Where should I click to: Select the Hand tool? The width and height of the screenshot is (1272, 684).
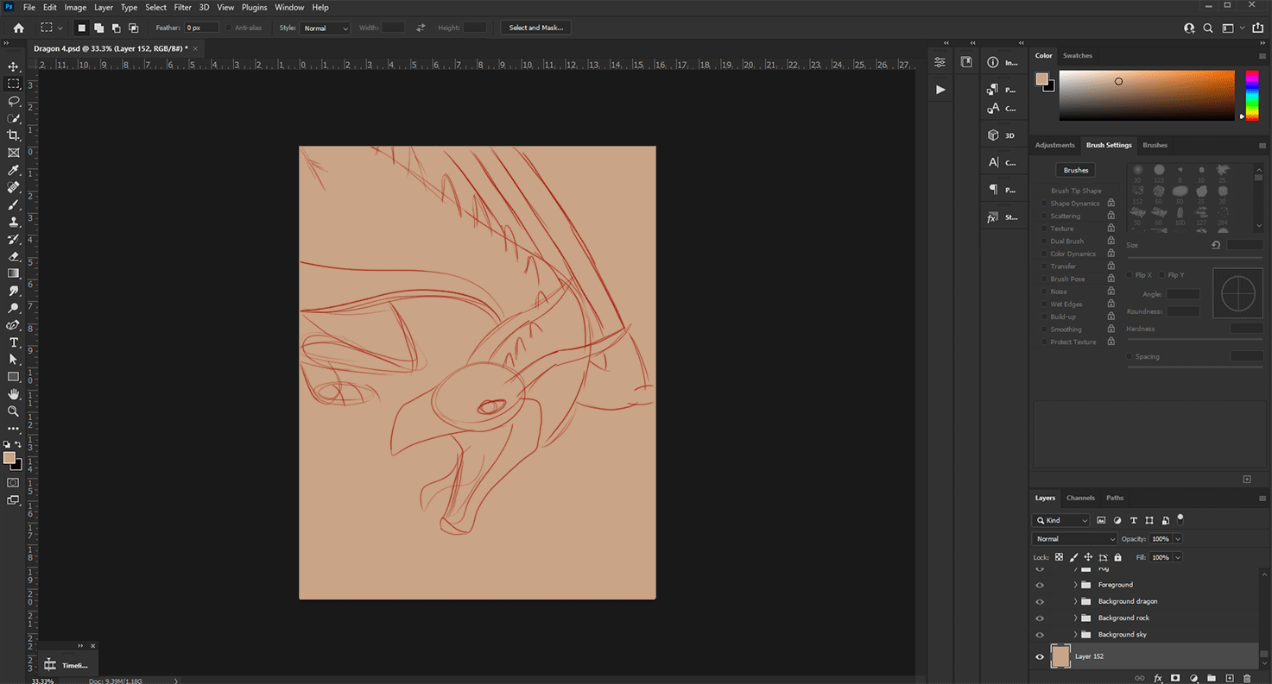[13, 394]
